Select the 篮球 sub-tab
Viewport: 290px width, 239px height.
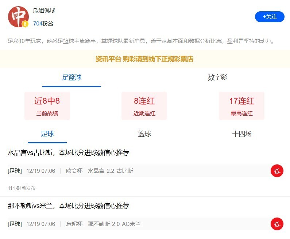tap(144, 134)
